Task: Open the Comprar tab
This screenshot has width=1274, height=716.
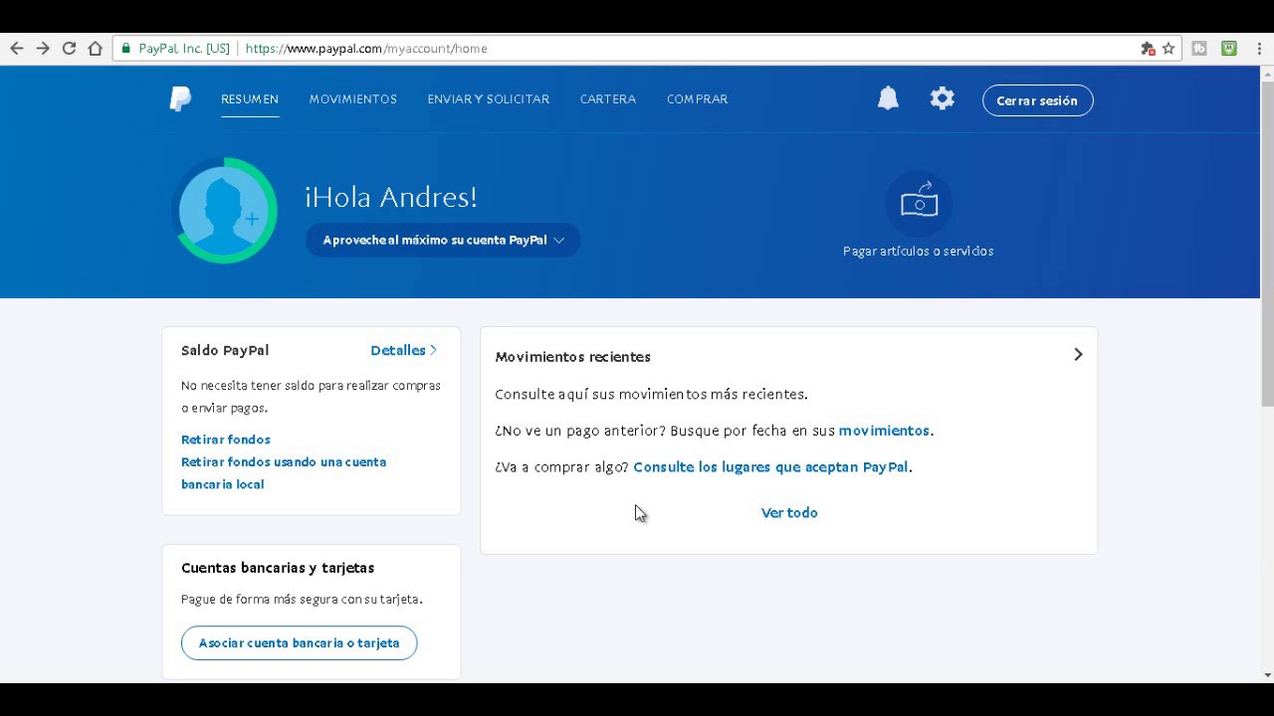Action: [x=698, y=99]
